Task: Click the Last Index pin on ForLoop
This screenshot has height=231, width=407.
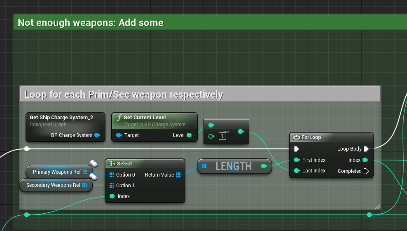Action: click(297, 171)
